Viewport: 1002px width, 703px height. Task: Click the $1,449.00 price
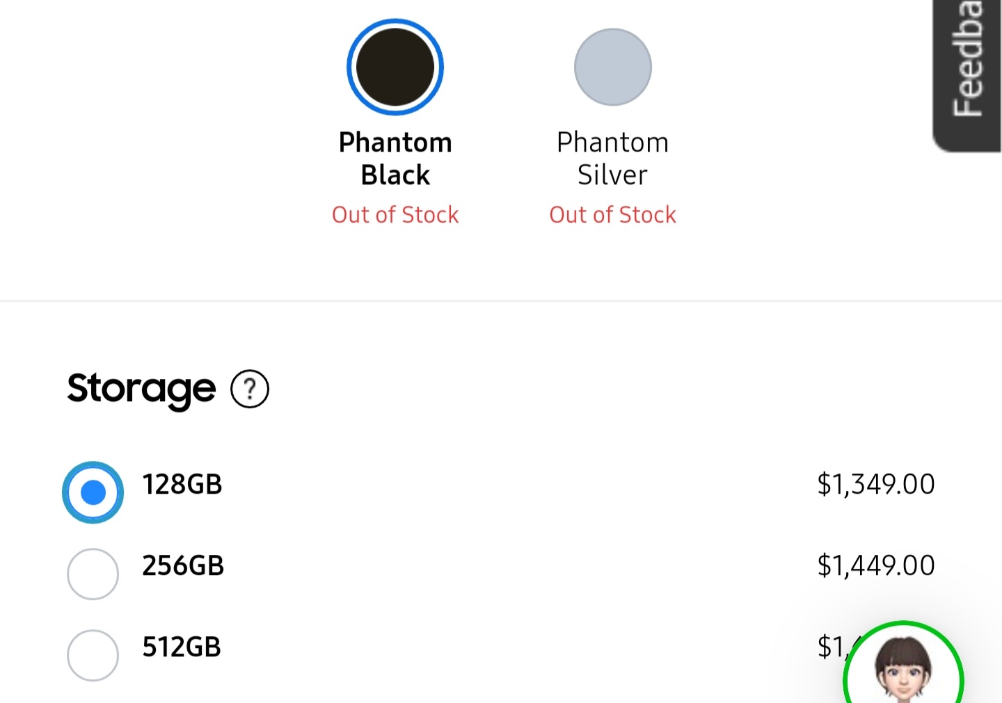pyautogui.click(x=875, y=565)
